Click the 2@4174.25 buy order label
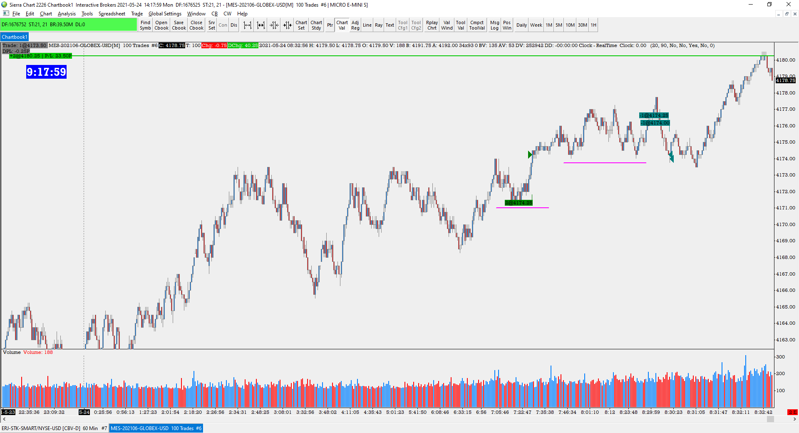 [x=519, y=203]
